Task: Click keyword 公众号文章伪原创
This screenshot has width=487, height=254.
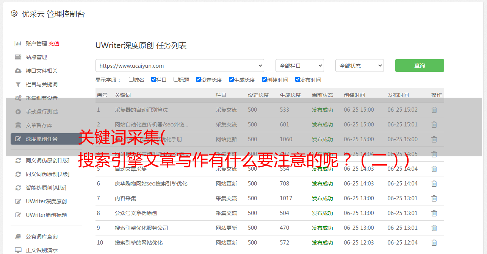Action: (x=136, y=213)
